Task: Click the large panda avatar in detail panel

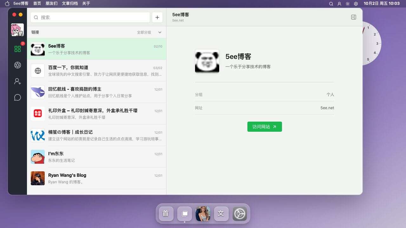Action: pyautogui.click(x=207, y=61)
